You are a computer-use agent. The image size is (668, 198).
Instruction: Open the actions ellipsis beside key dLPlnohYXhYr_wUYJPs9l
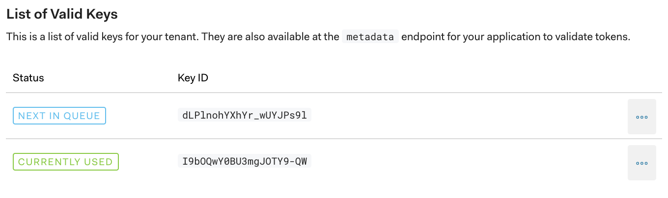[641, 117]
